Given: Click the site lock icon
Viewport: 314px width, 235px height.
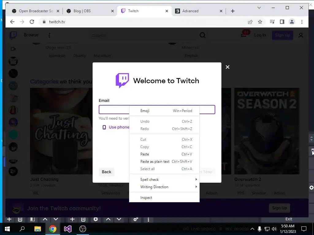Looking at the screenshot, I should tap(44, 22).
